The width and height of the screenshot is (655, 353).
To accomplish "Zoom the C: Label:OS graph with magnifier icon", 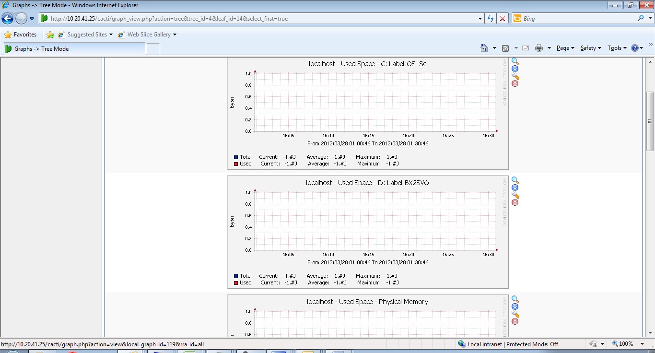I will 515,61.
